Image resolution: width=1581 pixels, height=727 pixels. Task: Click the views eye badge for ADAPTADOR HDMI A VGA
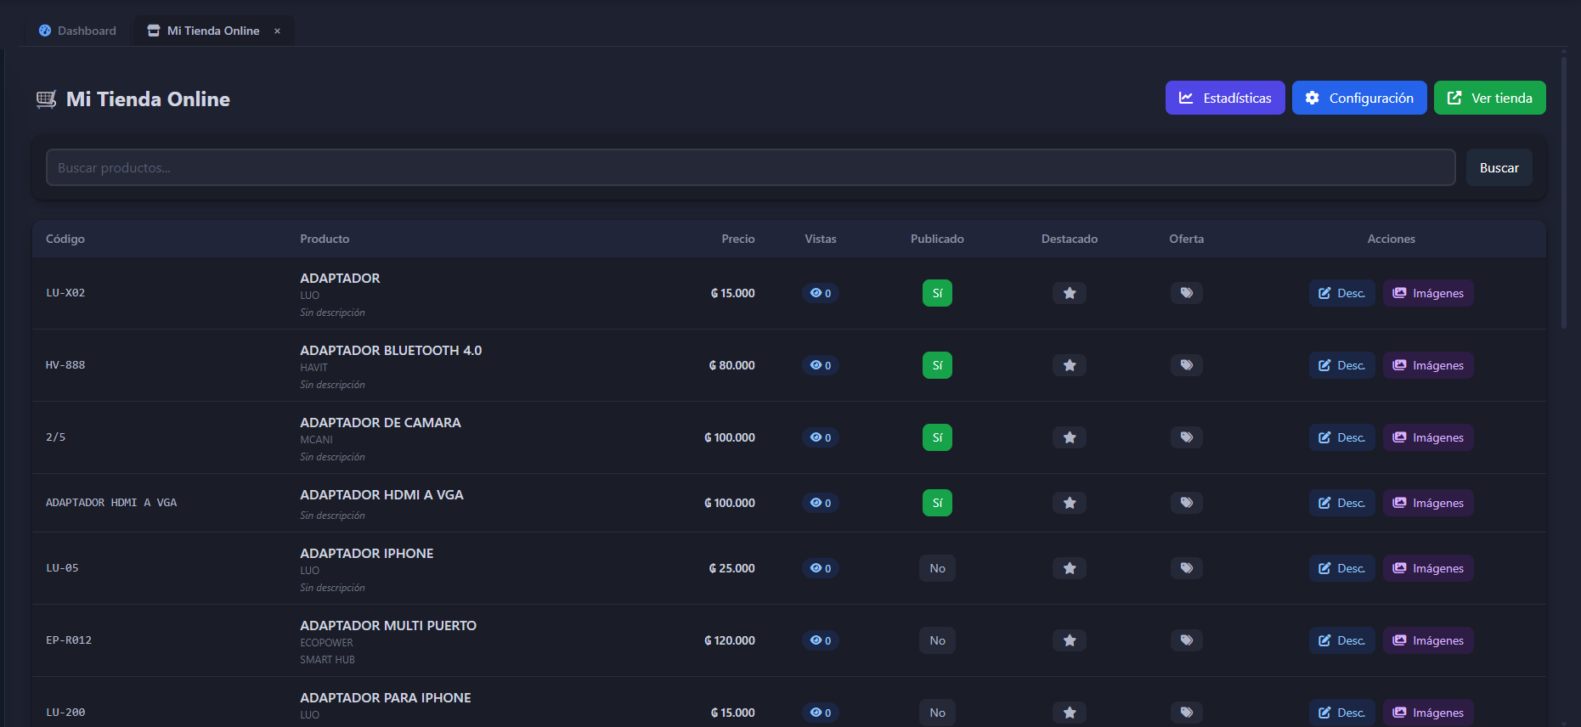pos(821,503)
